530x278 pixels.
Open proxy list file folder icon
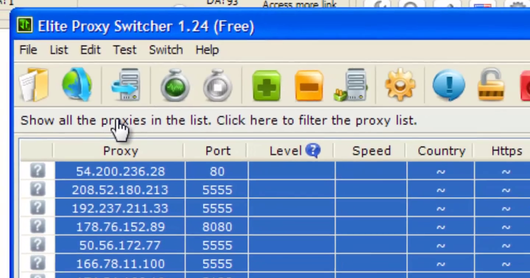34,84
